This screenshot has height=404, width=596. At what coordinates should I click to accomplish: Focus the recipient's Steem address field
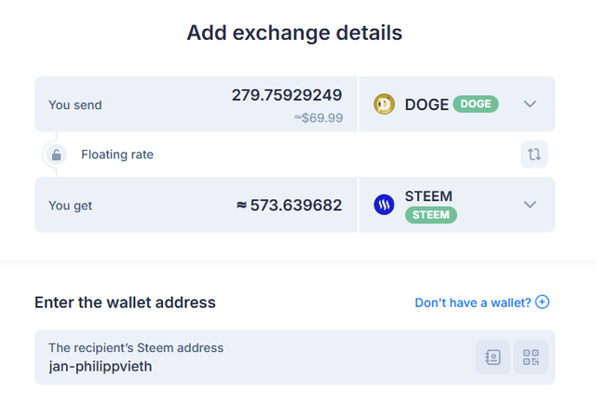[x=251, y=366]
